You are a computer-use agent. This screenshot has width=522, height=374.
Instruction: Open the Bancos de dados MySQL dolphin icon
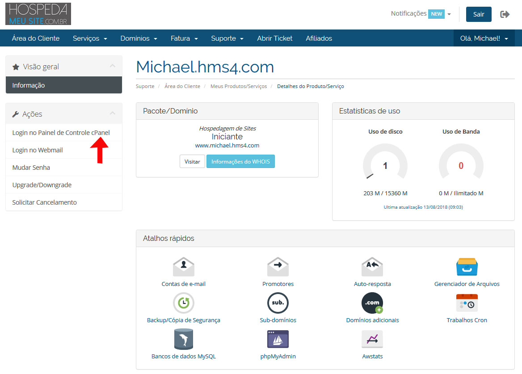pyautogui.click(x=183, y=339)
